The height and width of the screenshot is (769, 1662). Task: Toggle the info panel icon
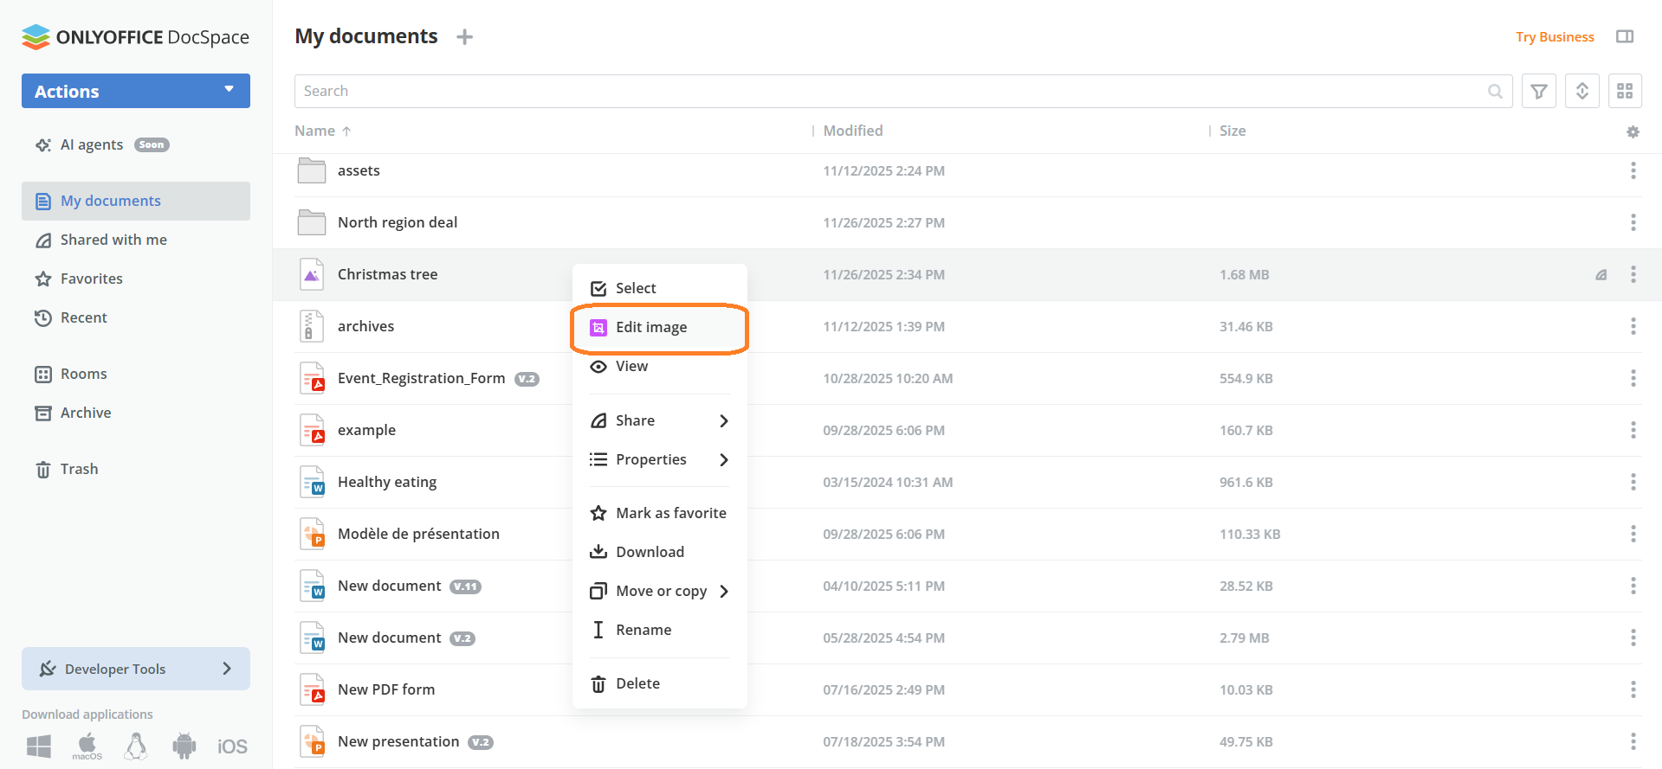coord(1625,36)
